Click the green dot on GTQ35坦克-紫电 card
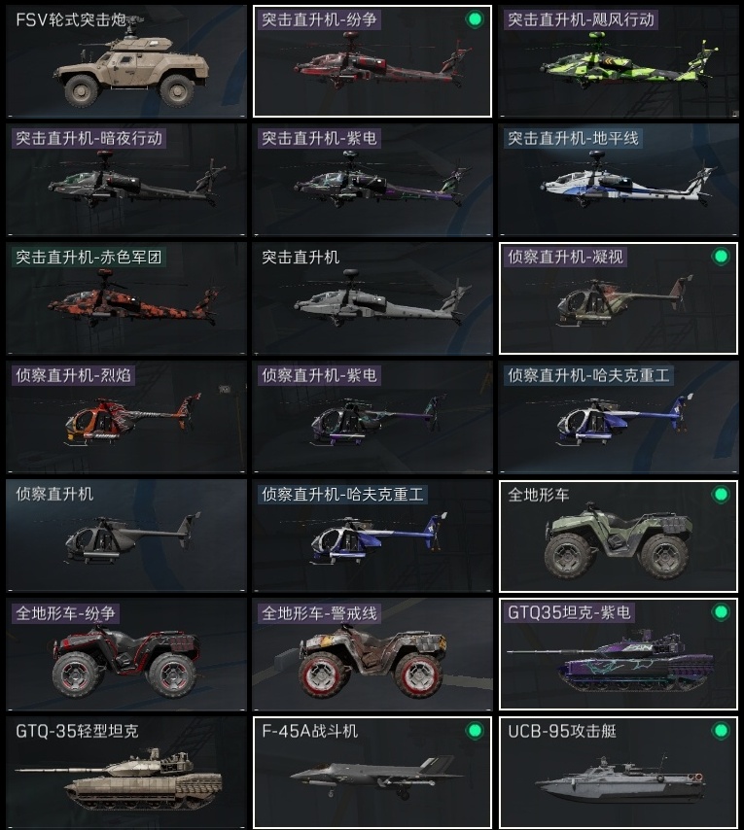 pos(721,612)
